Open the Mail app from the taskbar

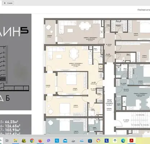point(65,140)
